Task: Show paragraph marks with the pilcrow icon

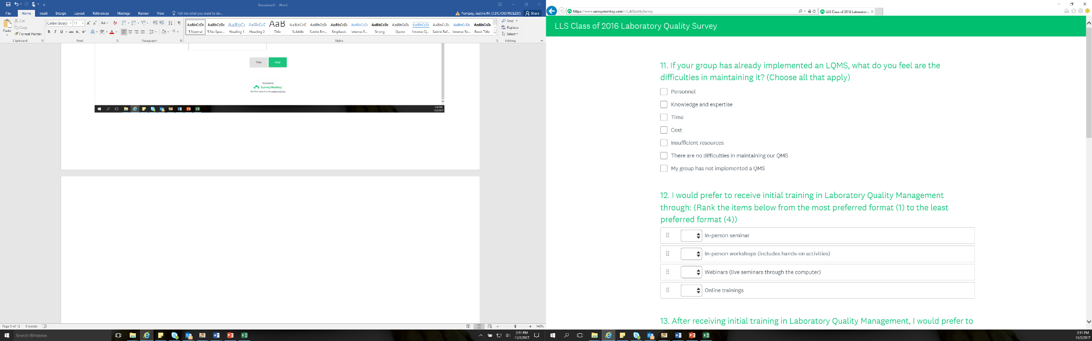Action: point(179,23)
